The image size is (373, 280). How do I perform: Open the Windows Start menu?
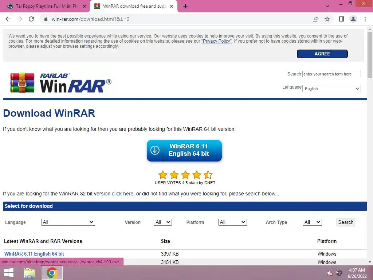[x=9, y=273]
